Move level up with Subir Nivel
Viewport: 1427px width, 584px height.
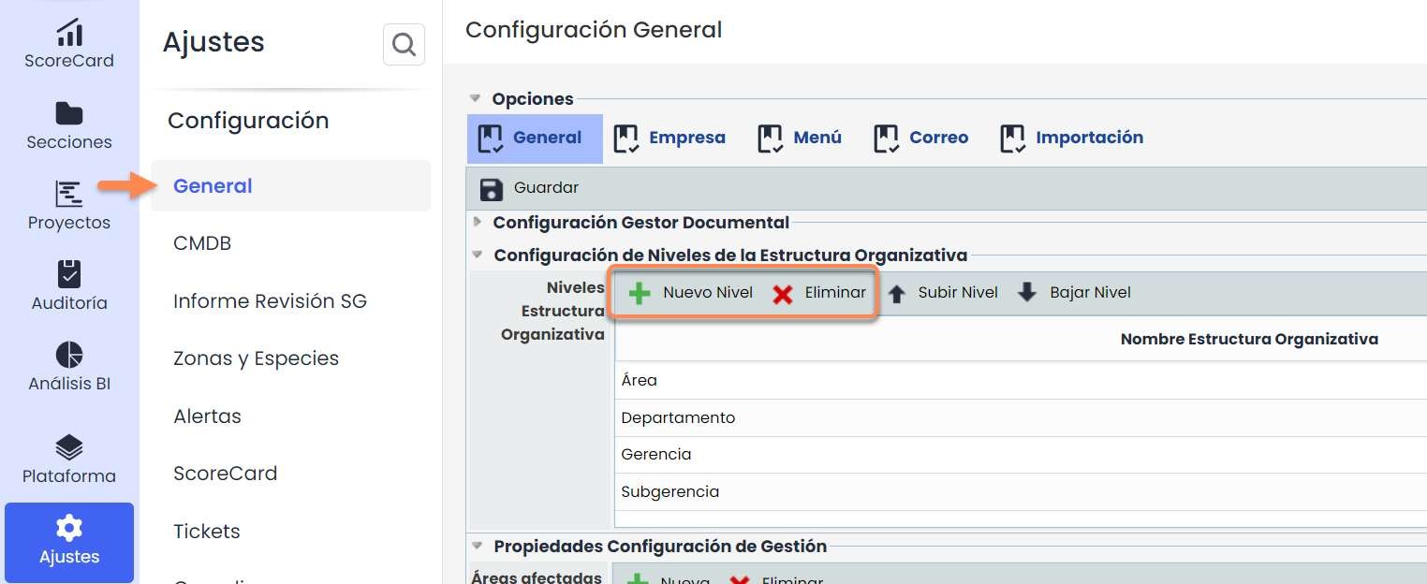pos(943,293)
